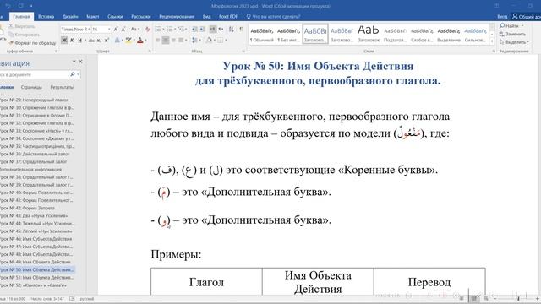
Task: Click the bulleted list icon
Action: click(x=158, y=30)
